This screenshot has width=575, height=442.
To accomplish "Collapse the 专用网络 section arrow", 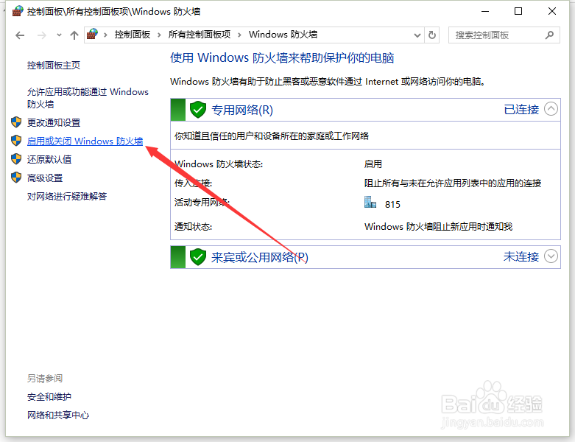I will tap(551, 109).
